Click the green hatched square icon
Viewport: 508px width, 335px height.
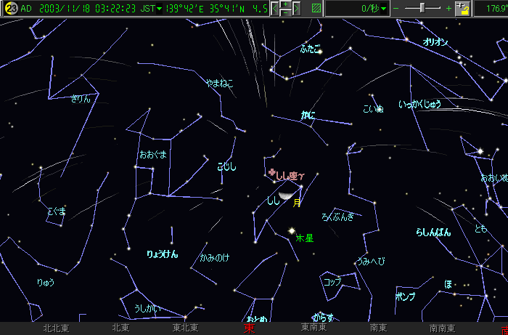(x=316, y=9)
